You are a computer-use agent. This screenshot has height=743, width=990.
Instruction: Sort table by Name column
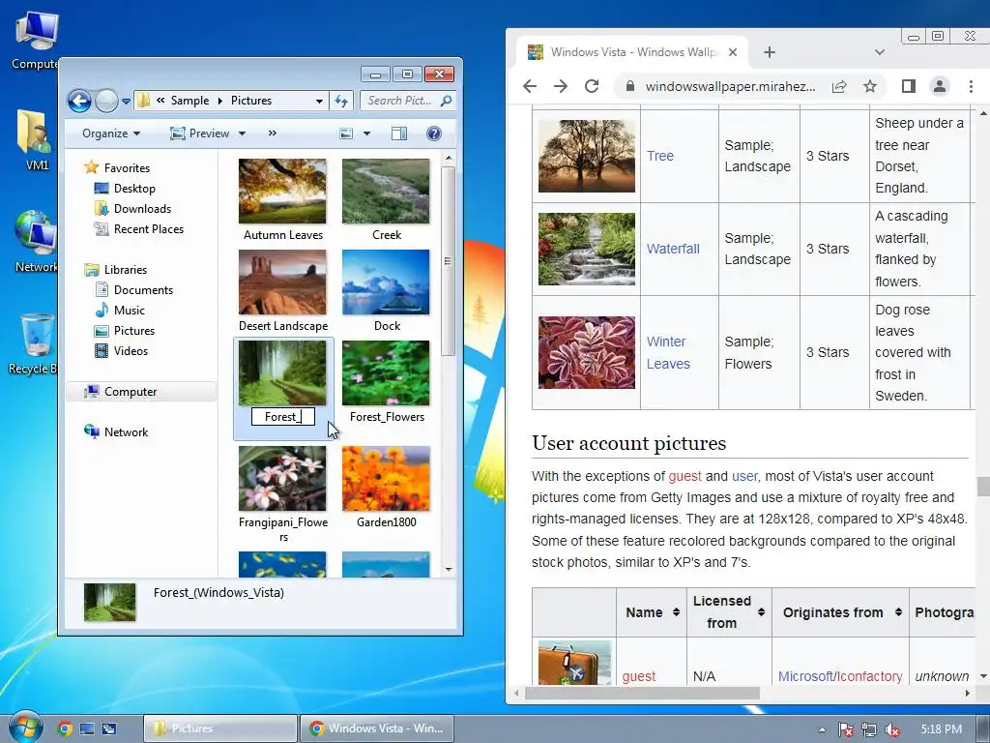coord(651,612)
